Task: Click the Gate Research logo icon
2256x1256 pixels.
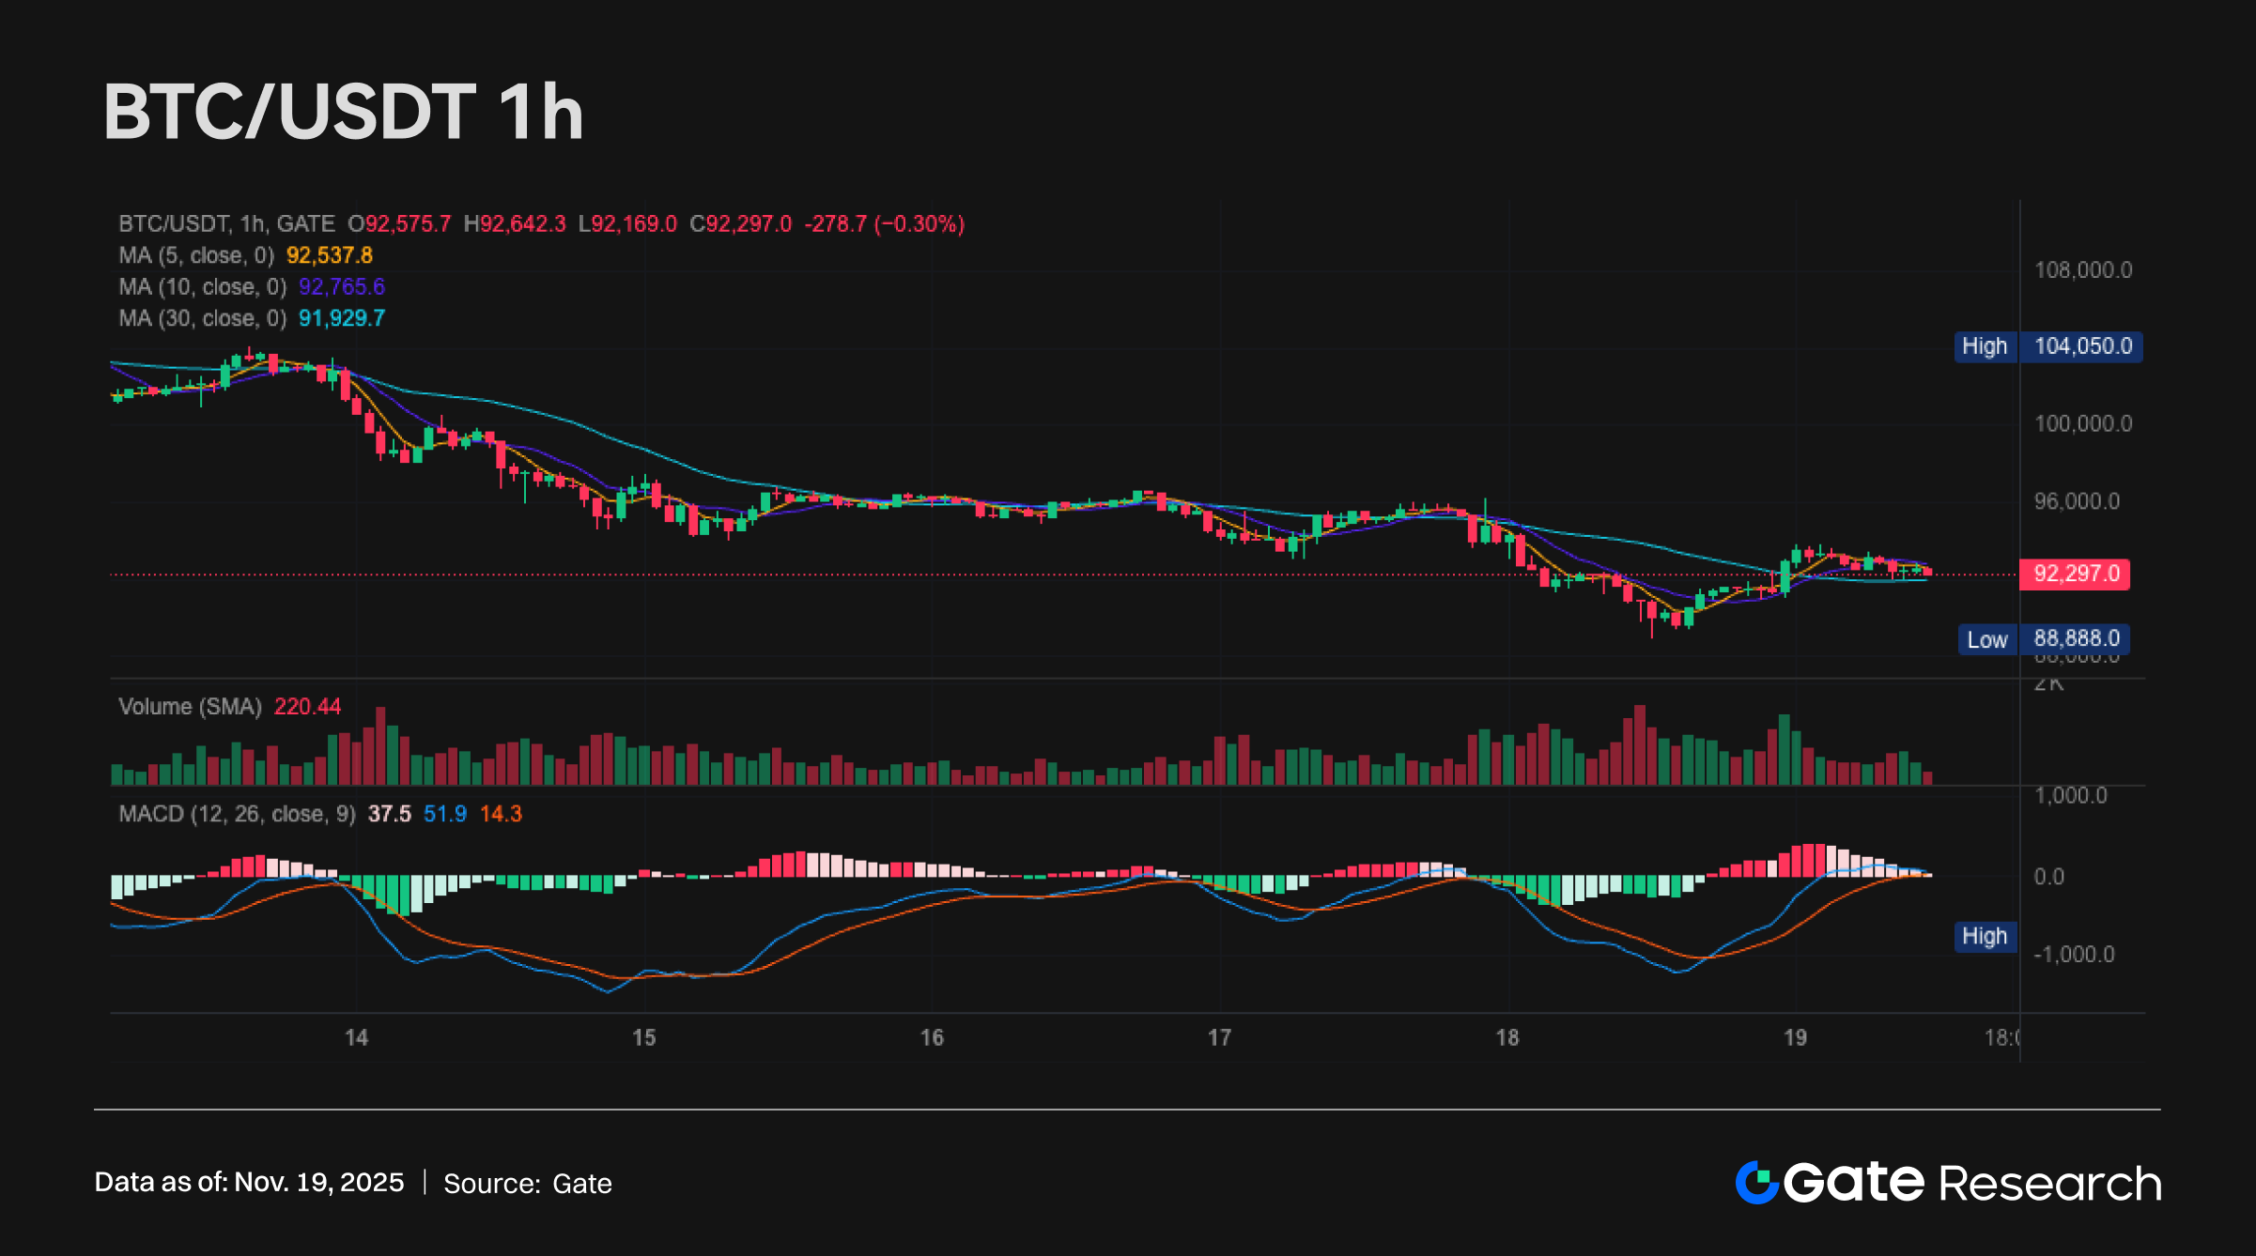Action: 1756,1182
